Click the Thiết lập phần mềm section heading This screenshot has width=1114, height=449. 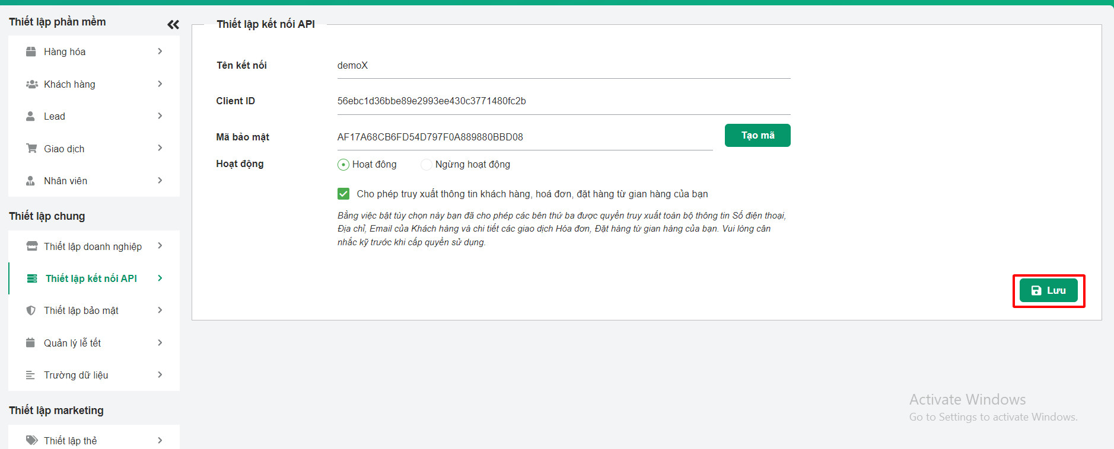coord(58,22)
